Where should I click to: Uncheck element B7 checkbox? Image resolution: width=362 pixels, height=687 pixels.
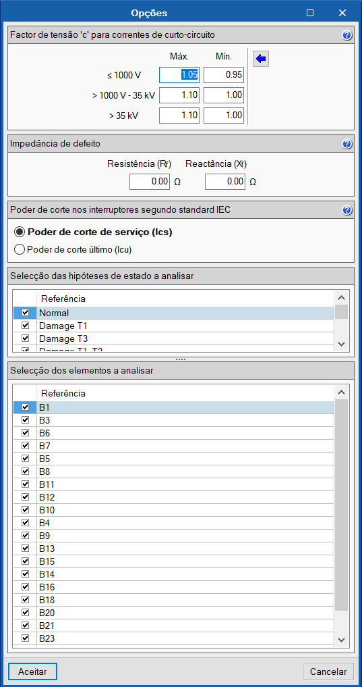tap(26, 446)
